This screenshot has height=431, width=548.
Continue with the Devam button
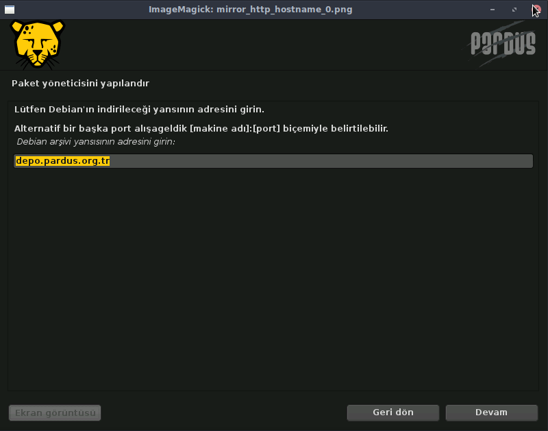492,412
